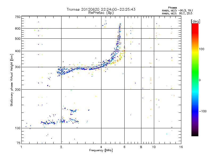Screen dimensions: 213x160
Task: Click the 'mean, sd,X: 90.7, 25.5' line
Action: [x=177, y=13]
